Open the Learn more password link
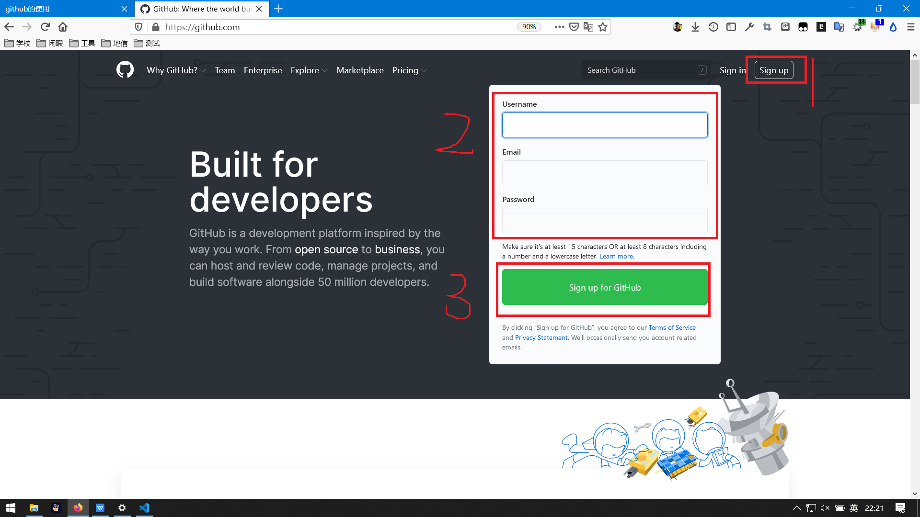This screenshot has width=920, height=517. (616, 256)
